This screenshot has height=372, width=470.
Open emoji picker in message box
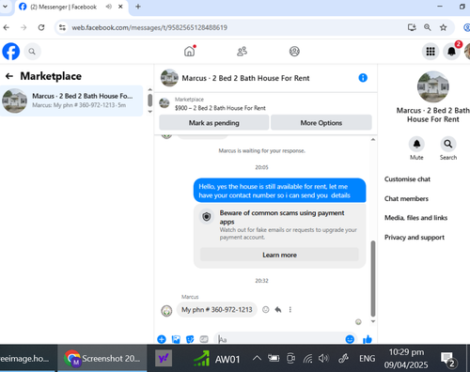pyautogui.click(x=350, y=339)
